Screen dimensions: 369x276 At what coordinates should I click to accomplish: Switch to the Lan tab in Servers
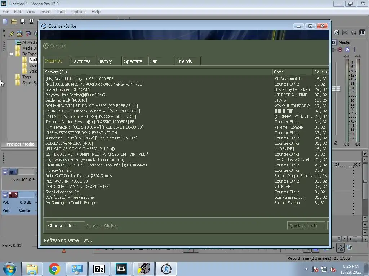tap(161, 61)
